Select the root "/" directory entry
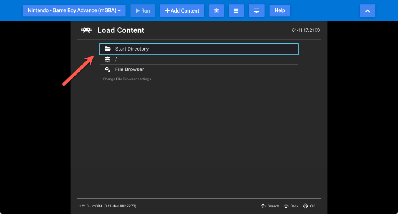The image size is (398, 214). point(199,59)
